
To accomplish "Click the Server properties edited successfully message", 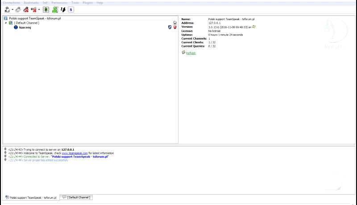I will 46,160.
